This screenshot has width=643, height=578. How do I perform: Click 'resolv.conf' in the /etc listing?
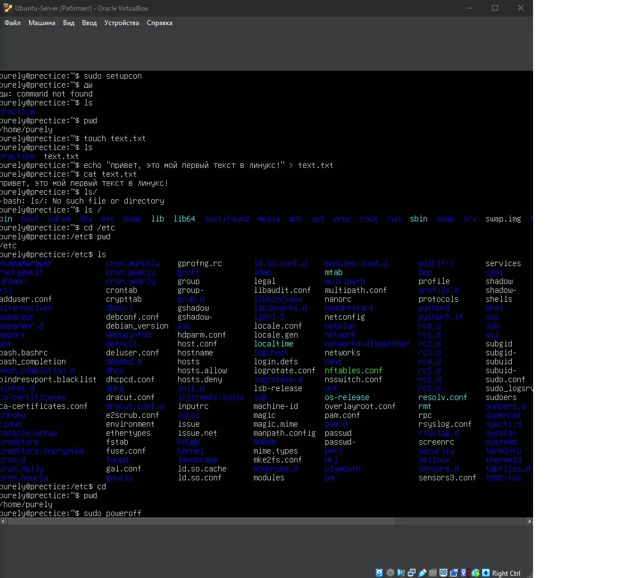point(443,397)
